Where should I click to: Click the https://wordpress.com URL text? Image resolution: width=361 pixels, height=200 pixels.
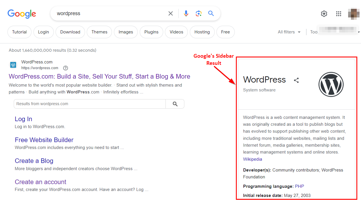pyautogui.click(x=40, y=68)
